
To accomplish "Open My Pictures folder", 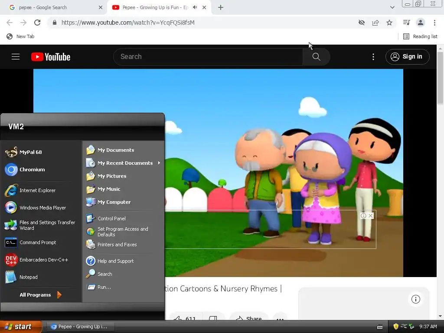I will click(107, 176).
